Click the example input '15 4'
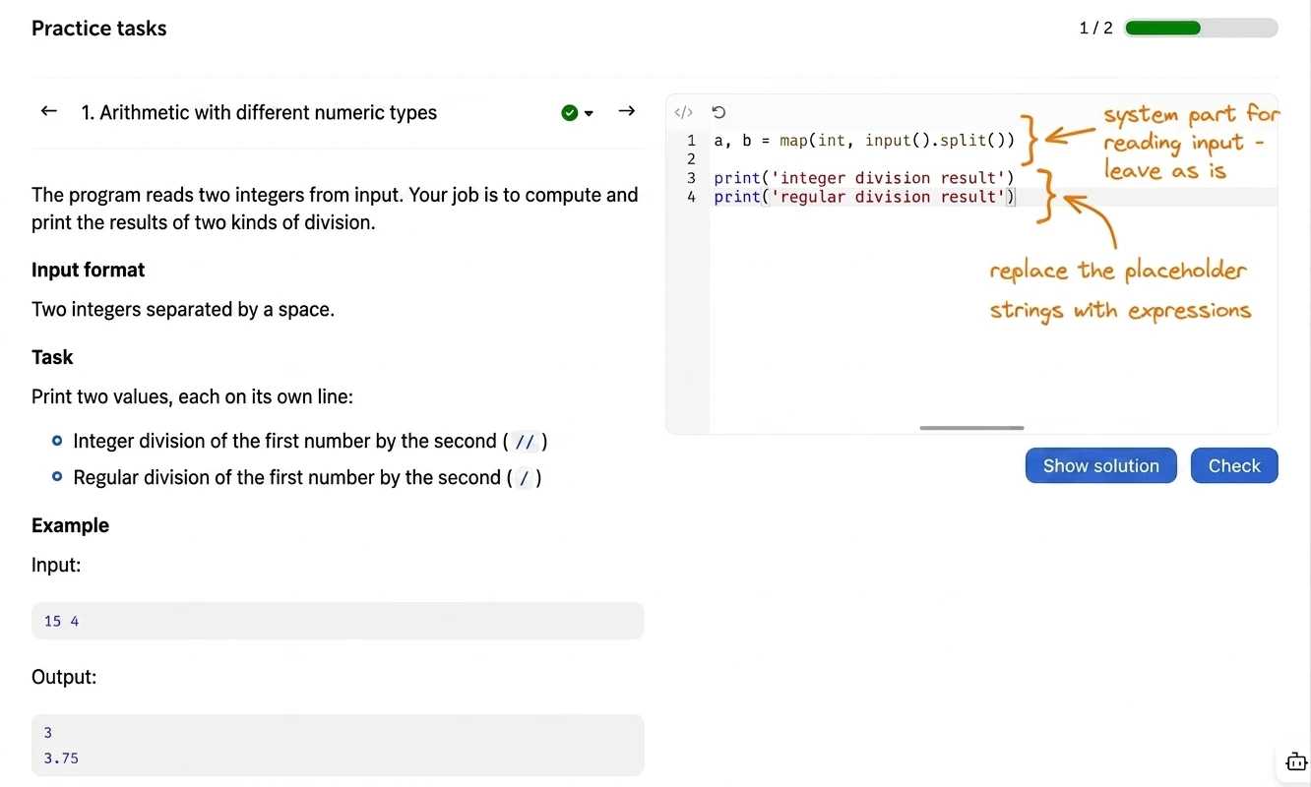This screenshot has height=787, width=1311. (x=61, y=621)
